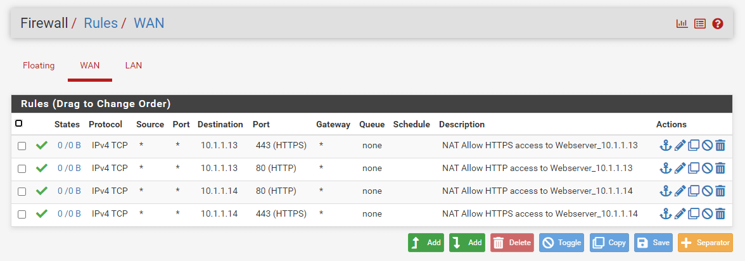Open the red help question mark icon
The image size is (745, 261).
tap(717, 23)
